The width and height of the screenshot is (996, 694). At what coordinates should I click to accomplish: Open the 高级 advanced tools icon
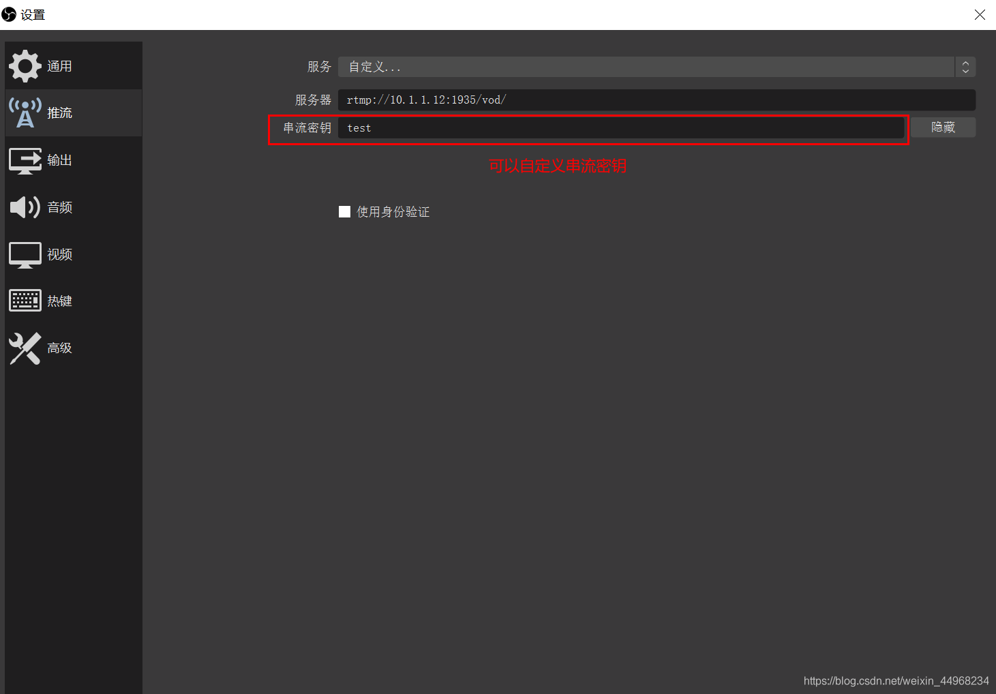(x=25, y=348)
